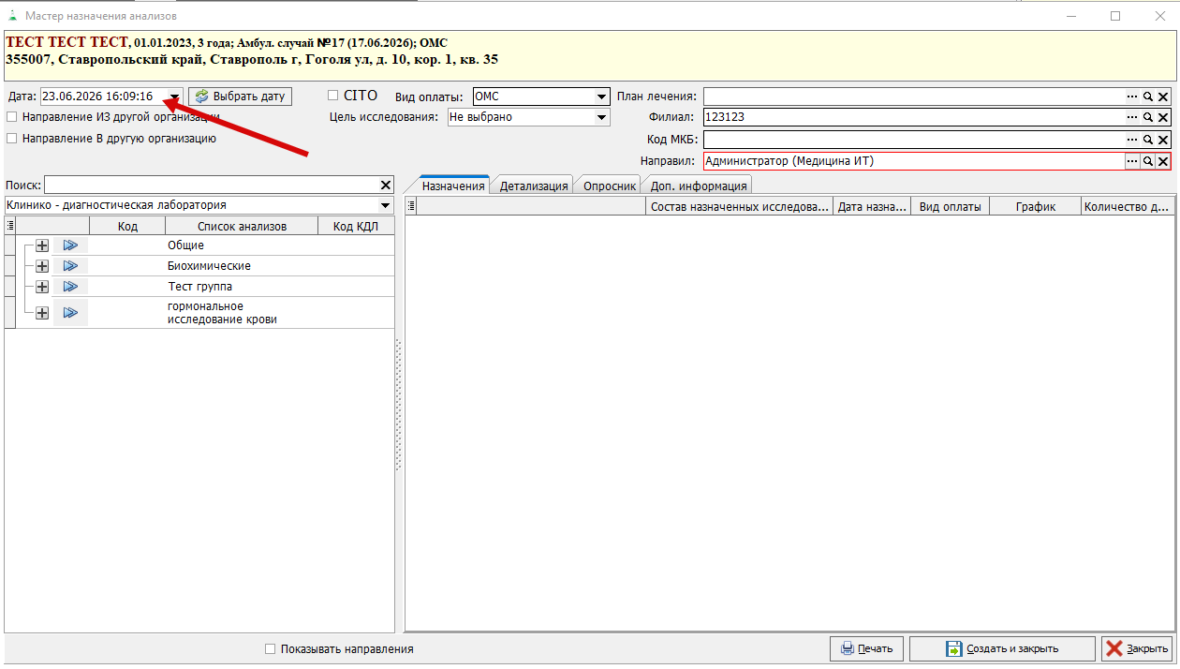This screenshot has height=669, width=1180.
Task: Click the Печать button
Action: tap(866, 648)
